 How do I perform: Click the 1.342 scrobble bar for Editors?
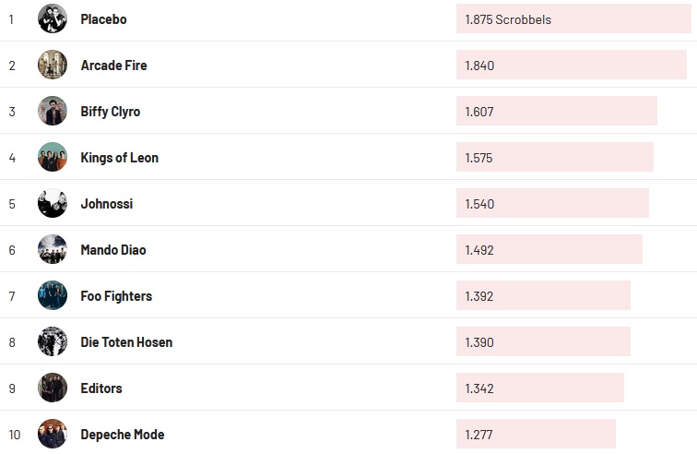click(x=539, y=388)
